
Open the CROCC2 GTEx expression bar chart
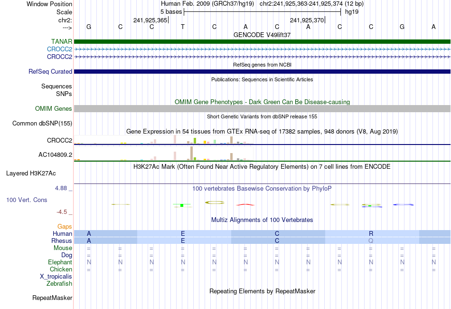point(164,140)
